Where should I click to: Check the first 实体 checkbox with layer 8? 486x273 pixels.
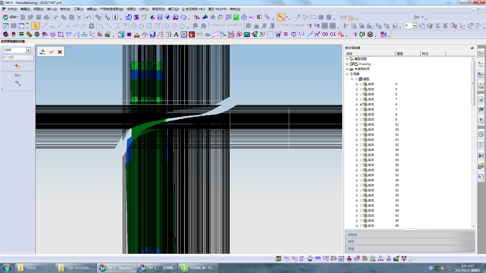[361, 115]
